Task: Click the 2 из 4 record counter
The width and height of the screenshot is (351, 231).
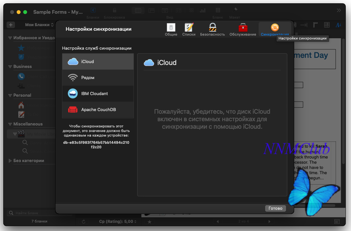Action: click(x=244, y=222)
